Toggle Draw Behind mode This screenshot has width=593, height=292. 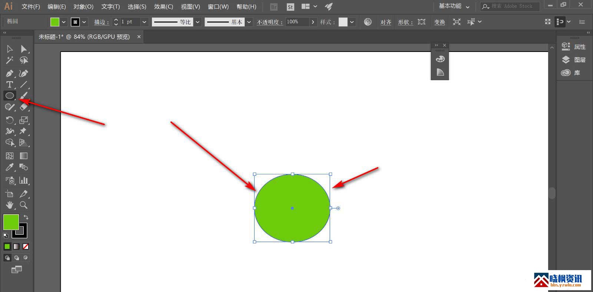(x=17, y=258)
